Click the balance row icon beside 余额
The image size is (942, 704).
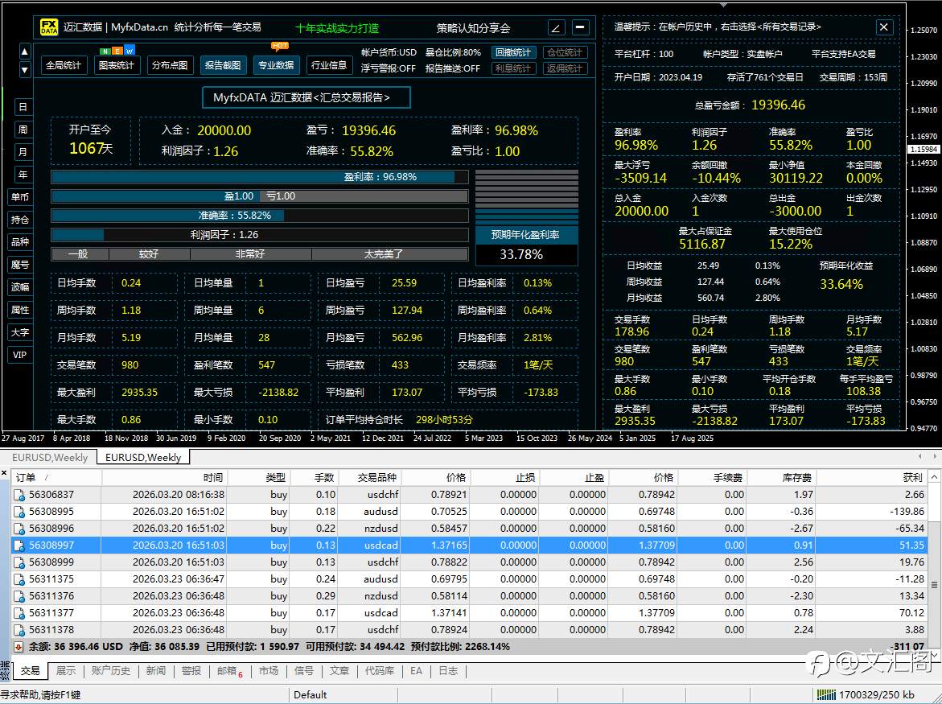(19, 646)
